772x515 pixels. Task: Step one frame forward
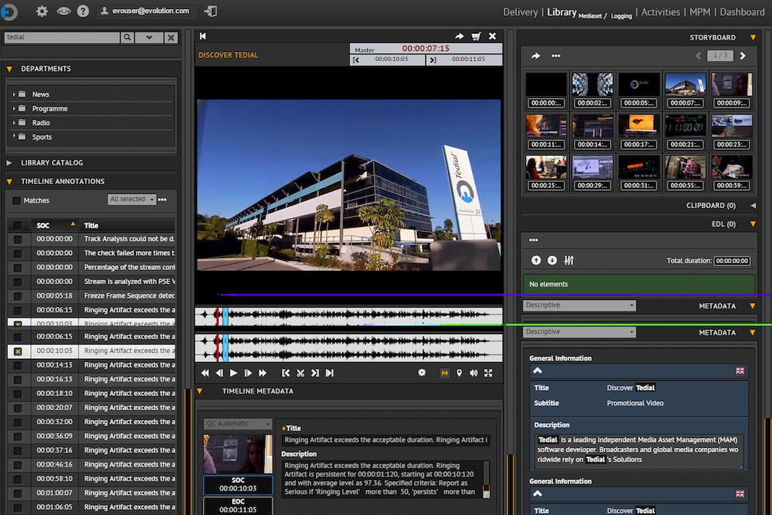pyautogui.click(x=248, y=373)
